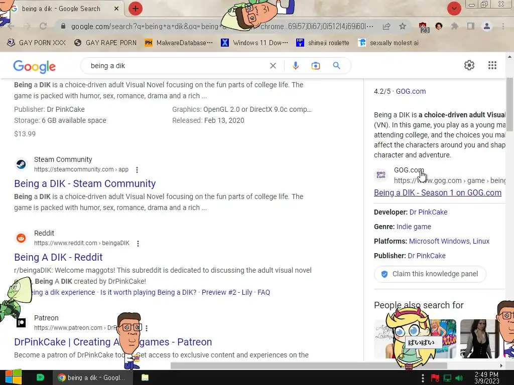Open the network tray icon

click(447, 378)
